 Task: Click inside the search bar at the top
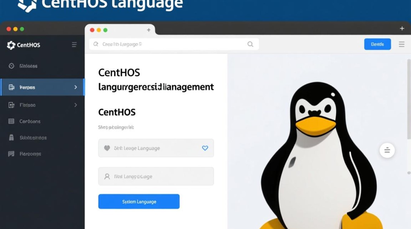pyautogui.click(x=171, y=44)
